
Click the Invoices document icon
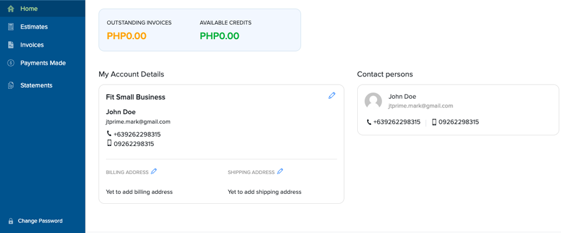pos(11,45)
